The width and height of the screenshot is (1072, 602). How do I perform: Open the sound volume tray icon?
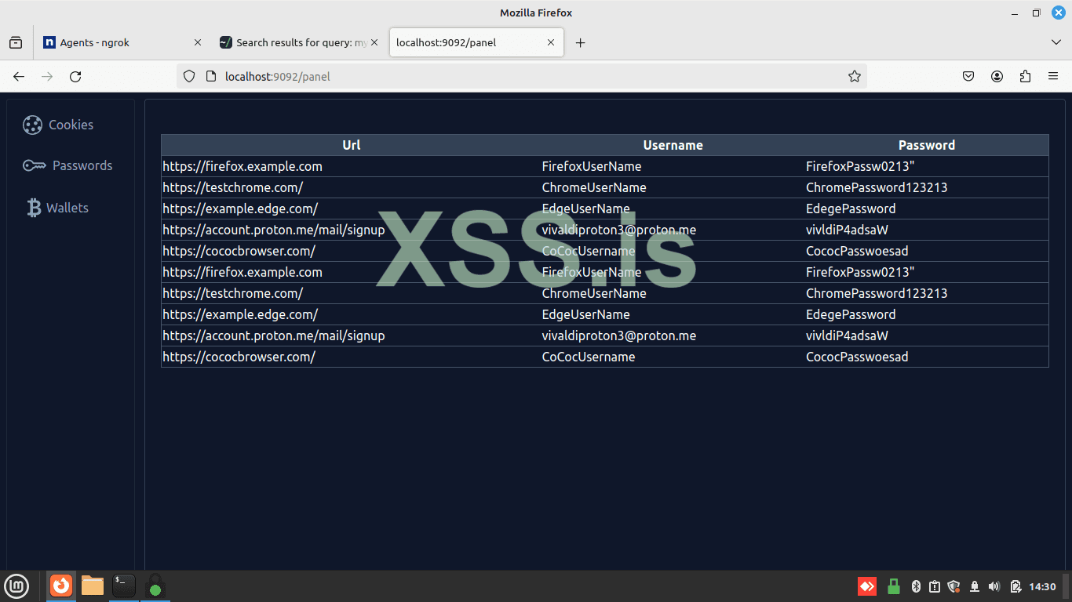994,586
